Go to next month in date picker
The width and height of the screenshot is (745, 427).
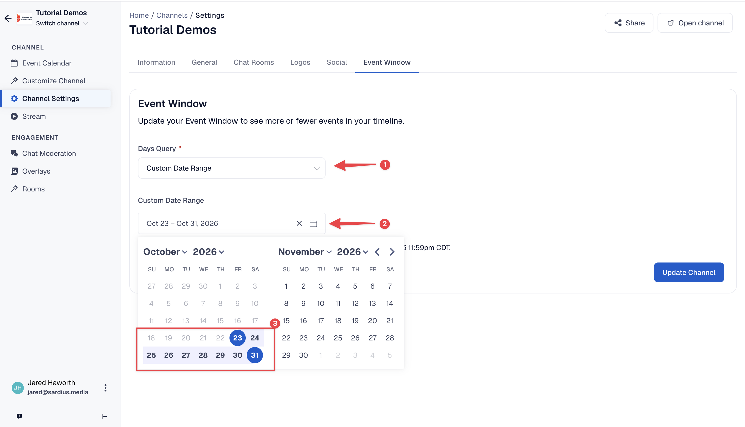(x=392, y=252)
